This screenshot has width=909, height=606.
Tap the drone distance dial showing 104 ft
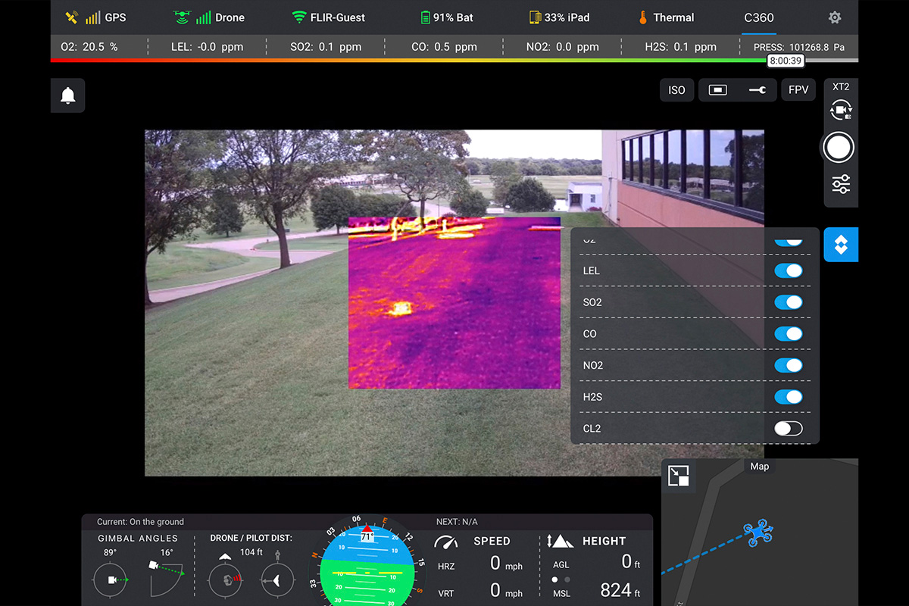(226, 579)
